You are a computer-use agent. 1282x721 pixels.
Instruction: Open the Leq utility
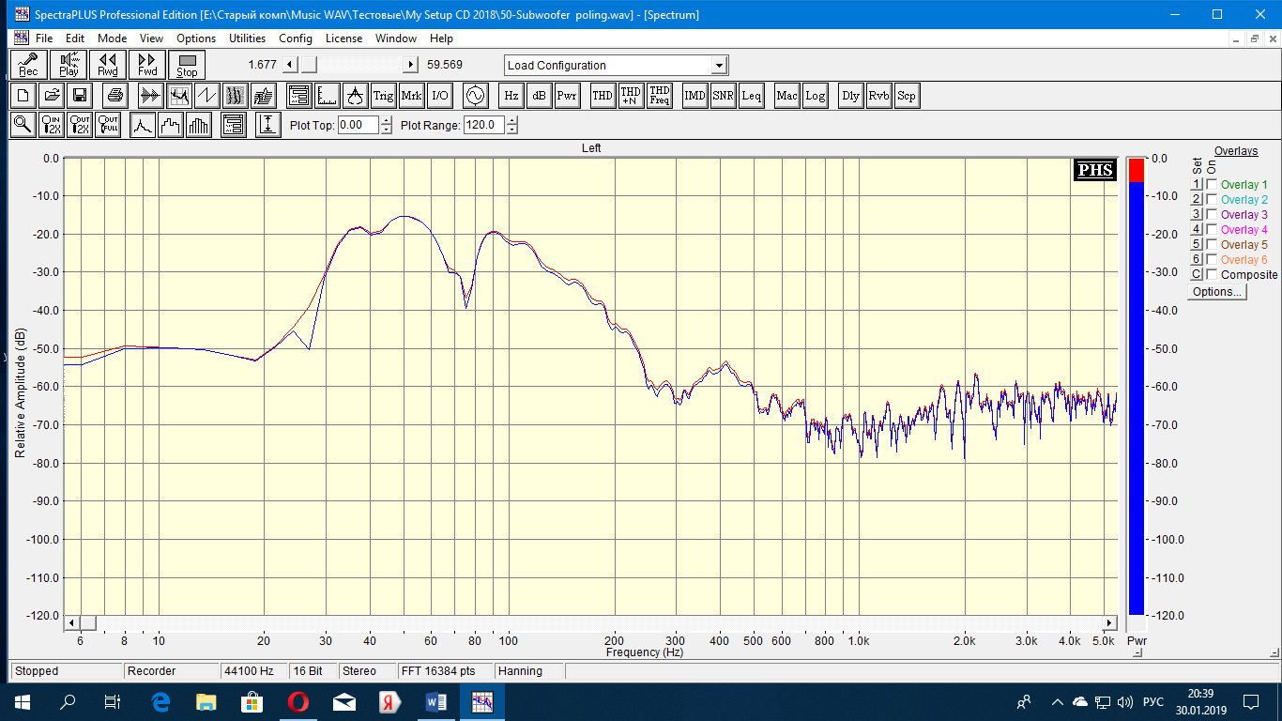751,95
